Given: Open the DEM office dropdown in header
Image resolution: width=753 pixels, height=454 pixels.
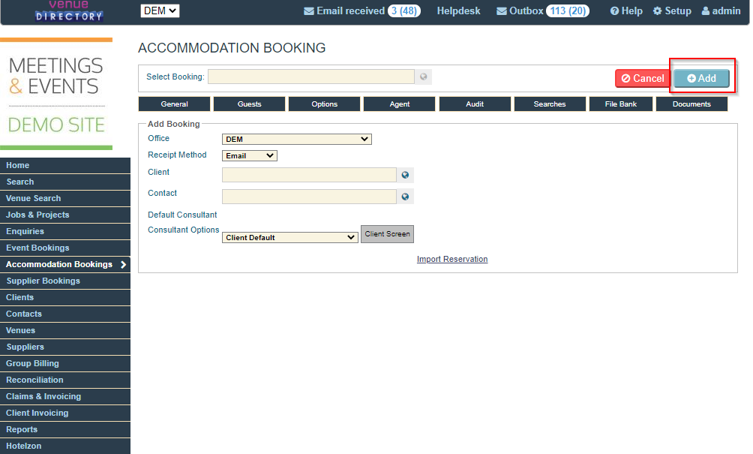Looking at the screenshot, I should coord(160,11).
